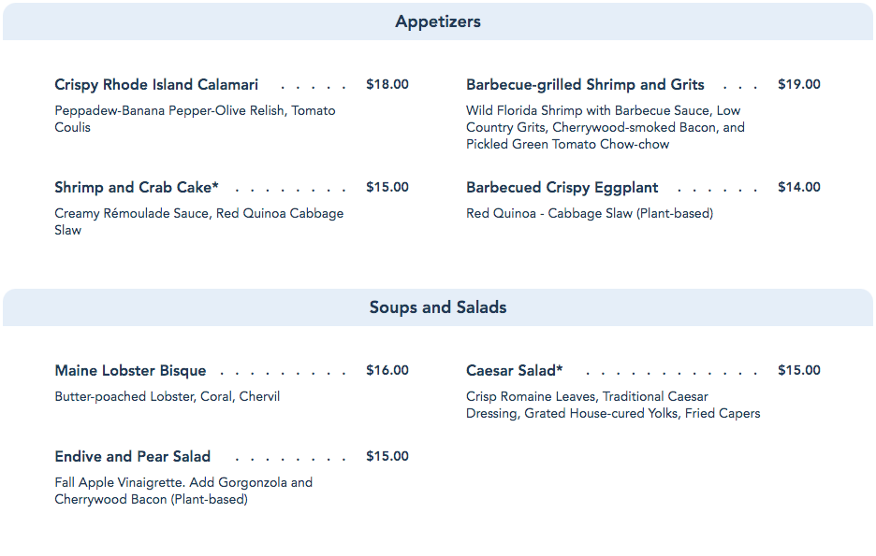Click the $18.00 calamari price
Screen dimensions: 876x556
[387, 85]
